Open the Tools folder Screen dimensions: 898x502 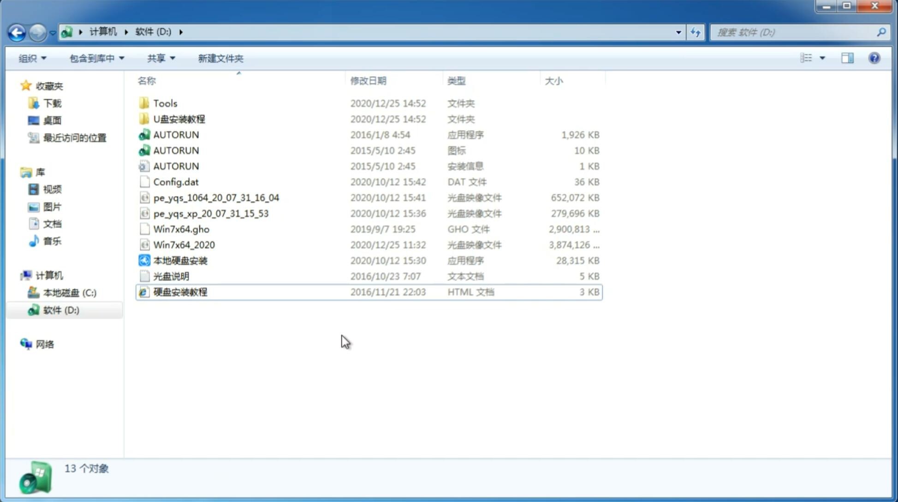[165, 103]
